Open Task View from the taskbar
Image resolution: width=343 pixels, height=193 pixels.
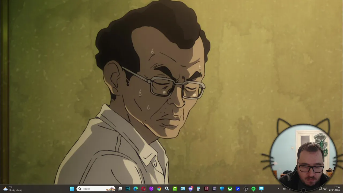tap(120, 189)
